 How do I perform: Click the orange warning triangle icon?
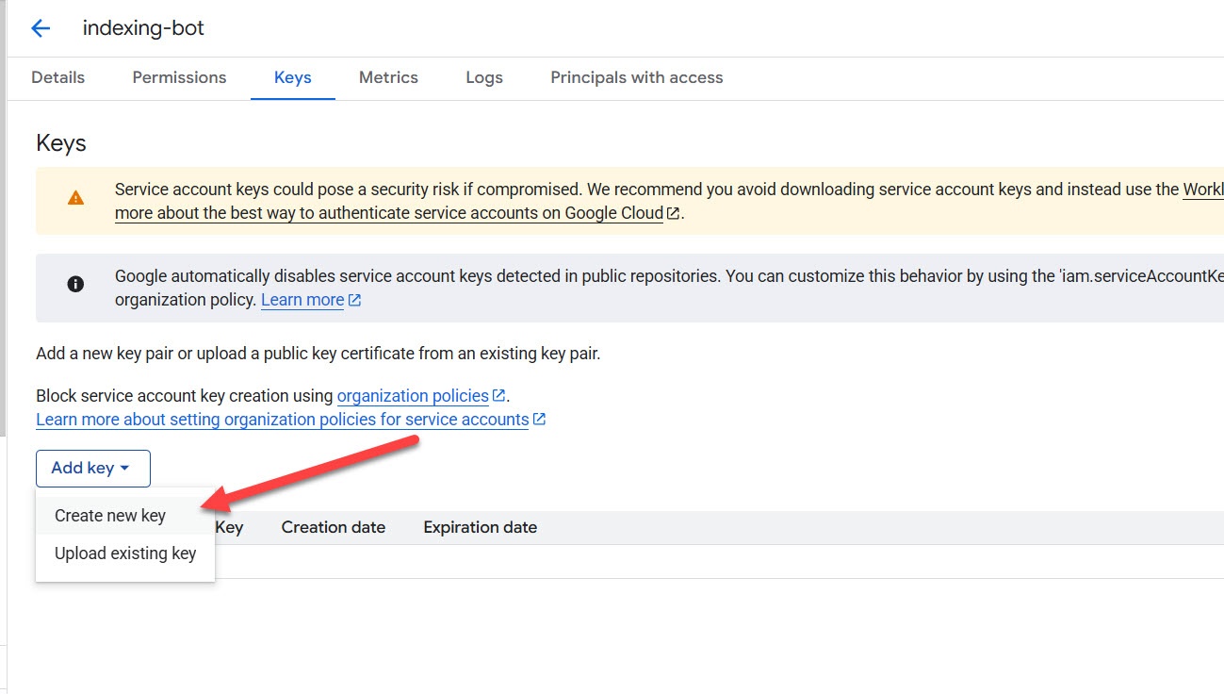click(x=75, y=198)
